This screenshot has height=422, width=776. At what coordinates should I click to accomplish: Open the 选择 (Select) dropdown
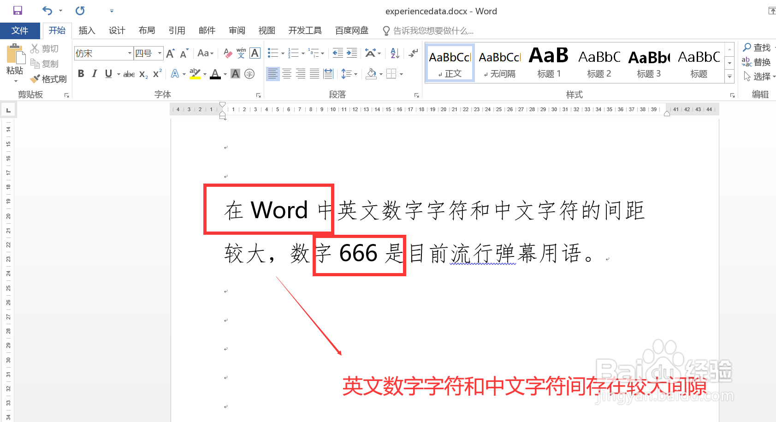click(x=759, y=76)
